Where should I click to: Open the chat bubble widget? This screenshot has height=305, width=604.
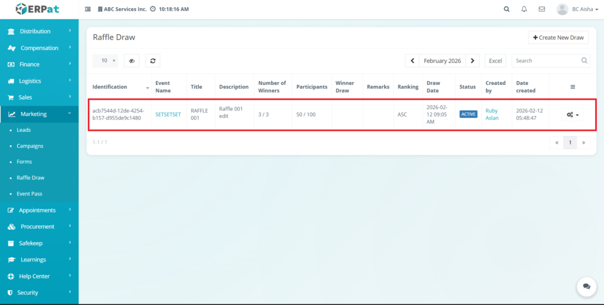tap(586, 286)
